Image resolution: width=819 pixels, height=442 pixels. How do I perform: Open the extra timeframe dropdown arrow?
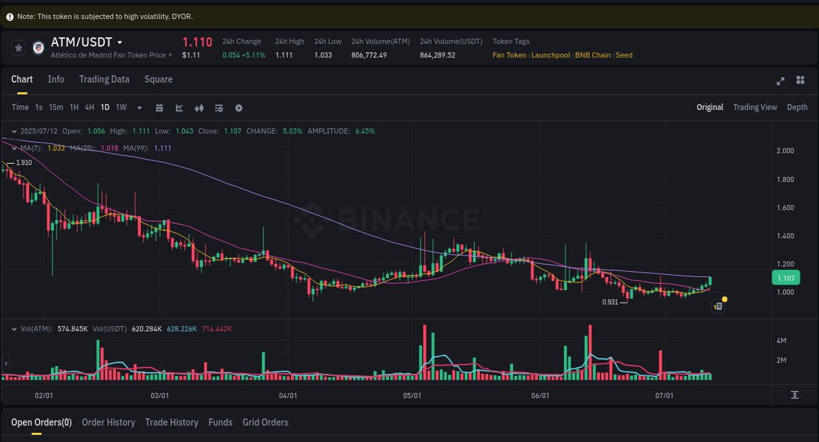(139, 107)
